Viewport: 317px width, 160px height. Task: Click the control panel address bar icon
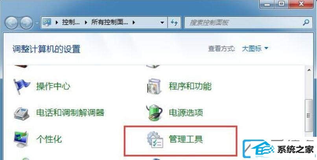[47, 22]
